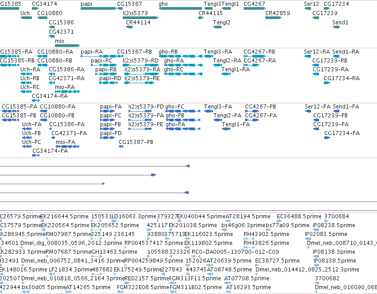377x294 pixels.
Task: Open transcript CG17239-RB
Action: pyautogui.click(x=330, y=61)
